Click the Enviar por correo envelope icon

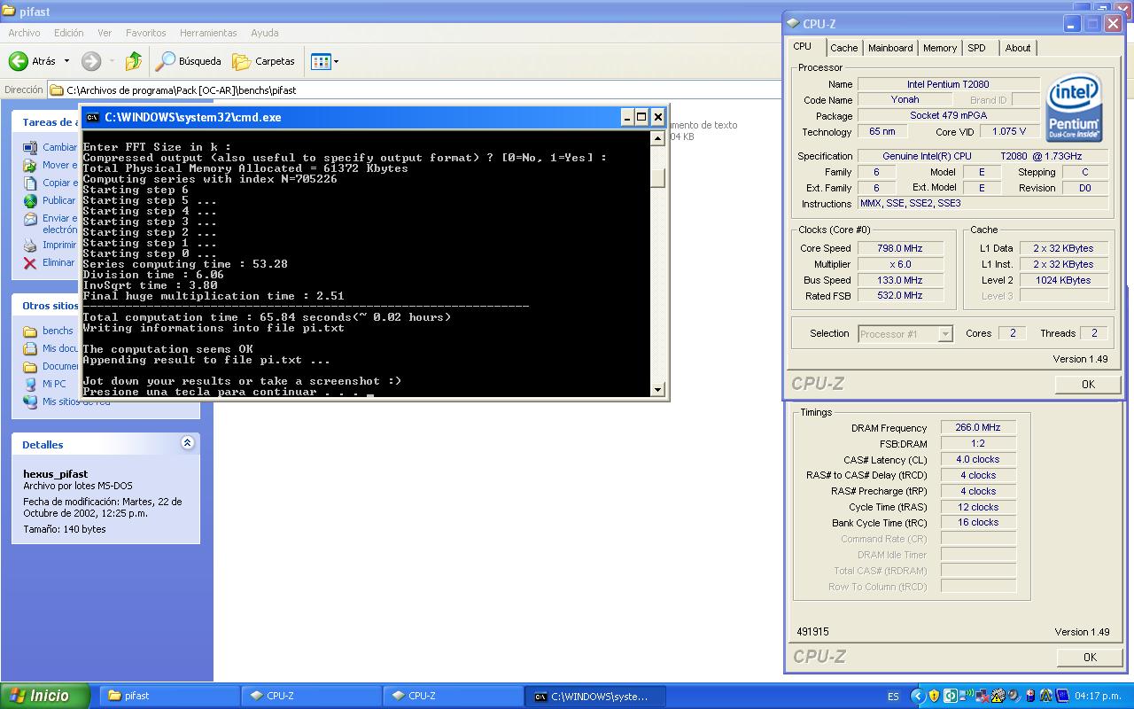[x=30, y=219]
